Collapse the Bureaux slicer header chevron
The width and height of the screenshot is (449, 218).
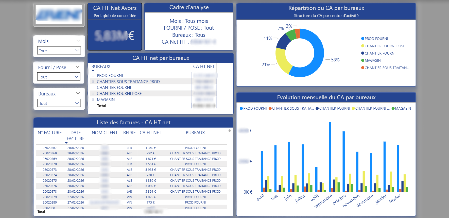tap(78, 93)
